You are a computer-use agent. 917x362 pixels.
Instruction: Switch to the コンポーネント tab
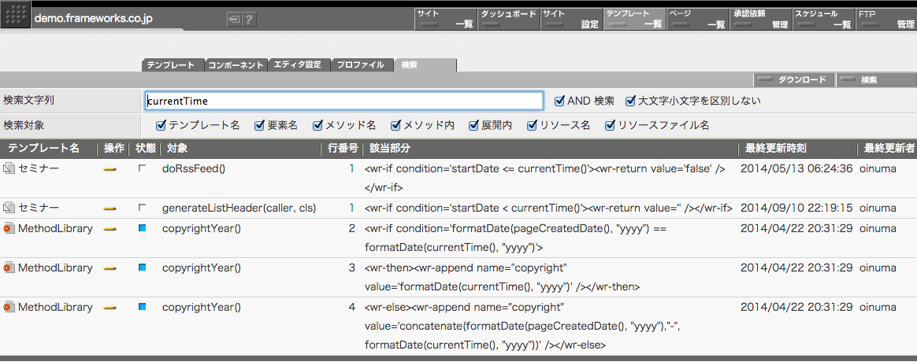236,65
